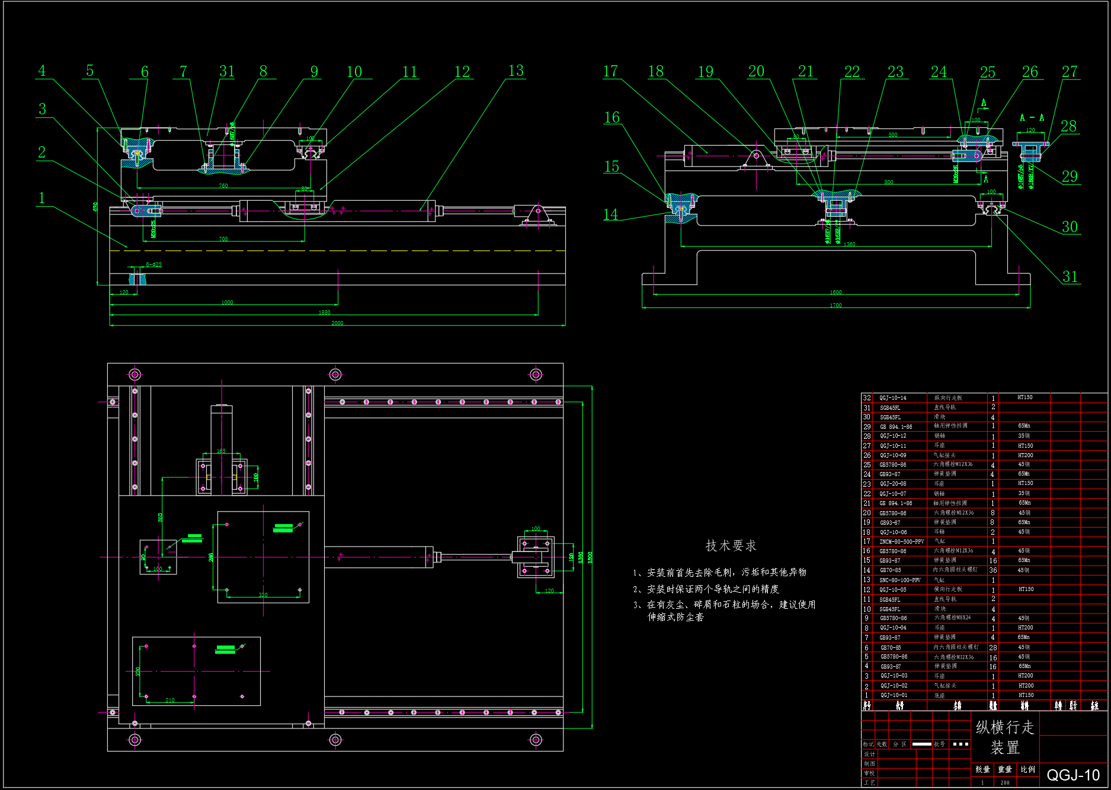
Task: Click the QGJ-10-14 row in parts list
Action: [892, 398]
